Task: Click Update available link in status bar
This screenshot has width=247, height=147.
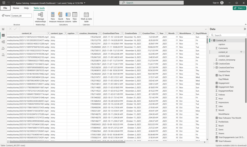Action: pyautogui.click(x=231, y=145)
